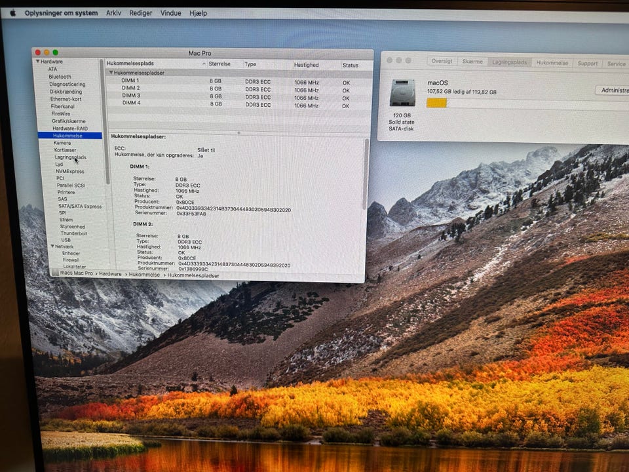Collapse the Hardware tree section
The width and height of the screenshot is (629, 472).
coord(38,62)
